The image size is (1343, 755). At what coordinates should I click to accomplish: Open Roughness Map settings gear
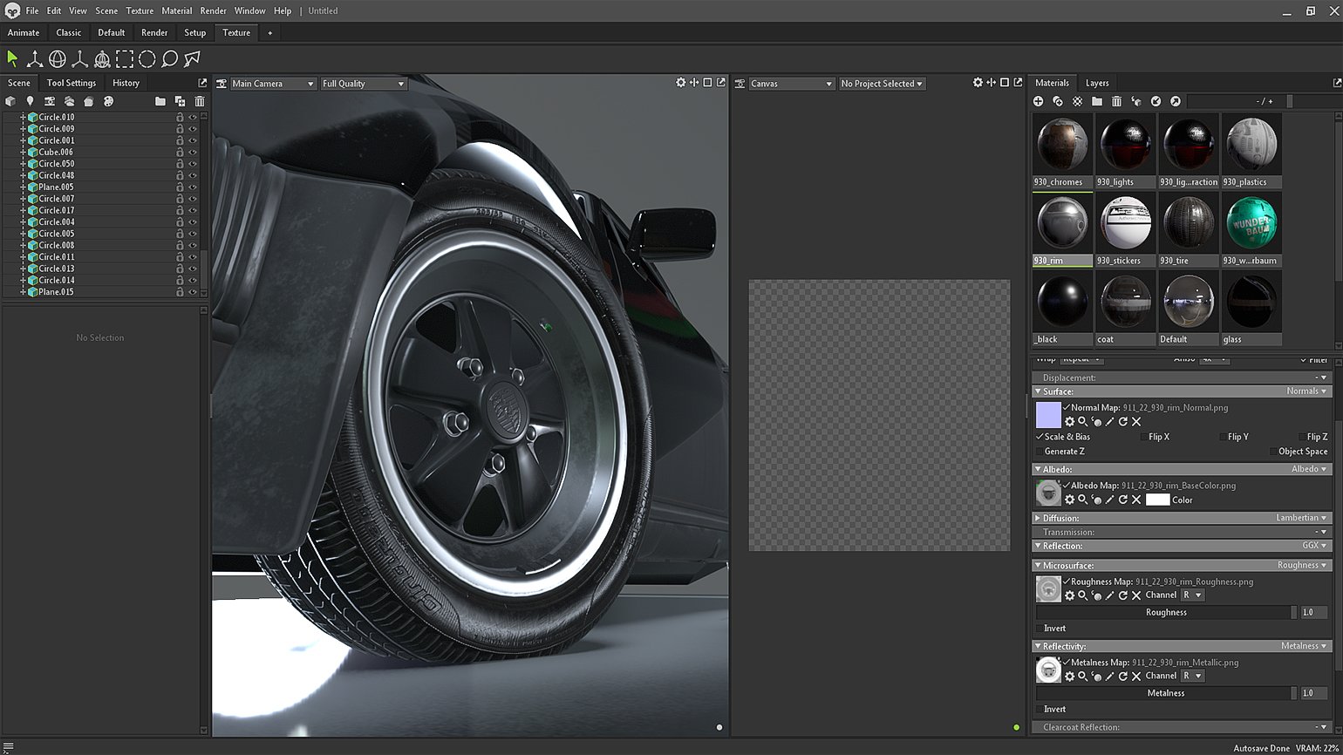pos(1069,595)
